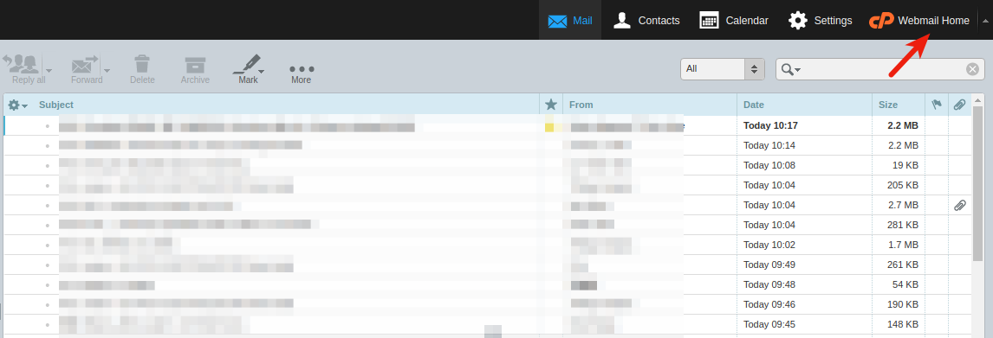Viewport: 993px width, 338px height.
Task: Delete message using trash icon
Action: [142, 65]
